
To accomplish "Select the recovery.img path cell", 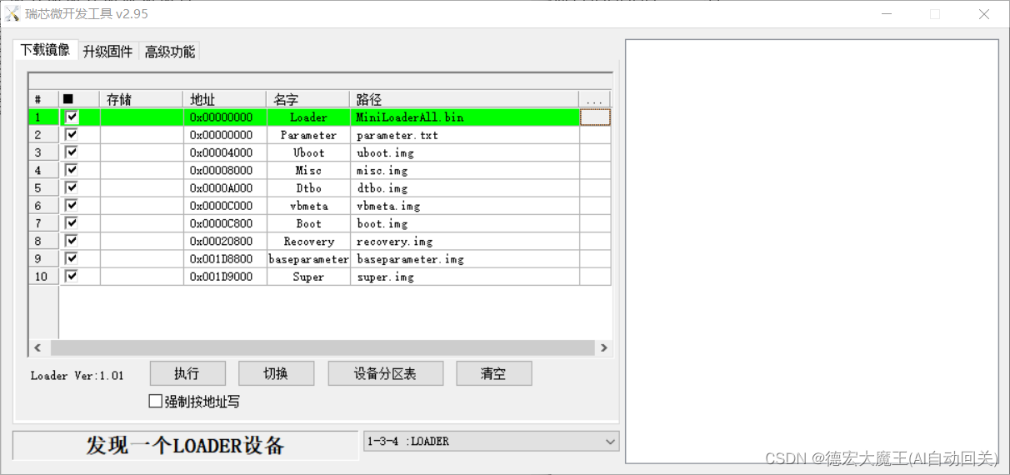I will tap(465, 241).
